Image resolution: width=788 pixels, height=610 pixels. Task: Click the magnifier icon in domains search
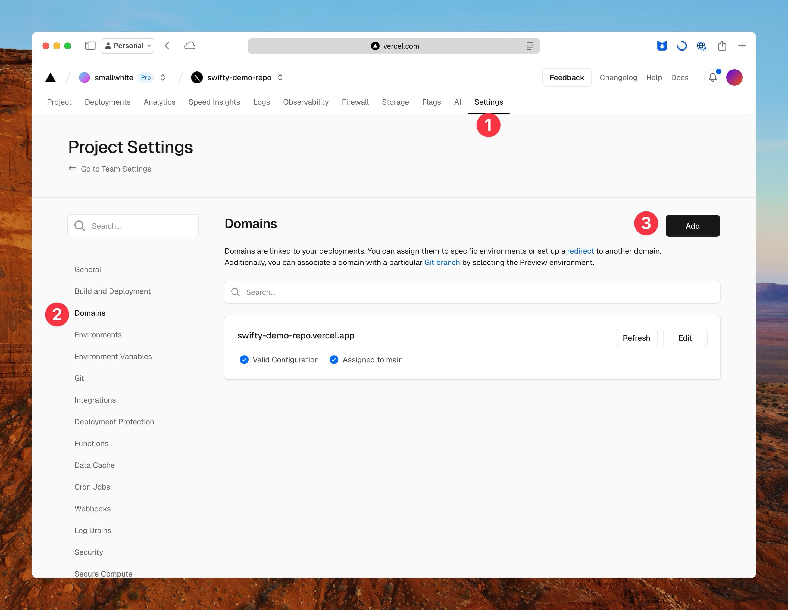point(235,292)
